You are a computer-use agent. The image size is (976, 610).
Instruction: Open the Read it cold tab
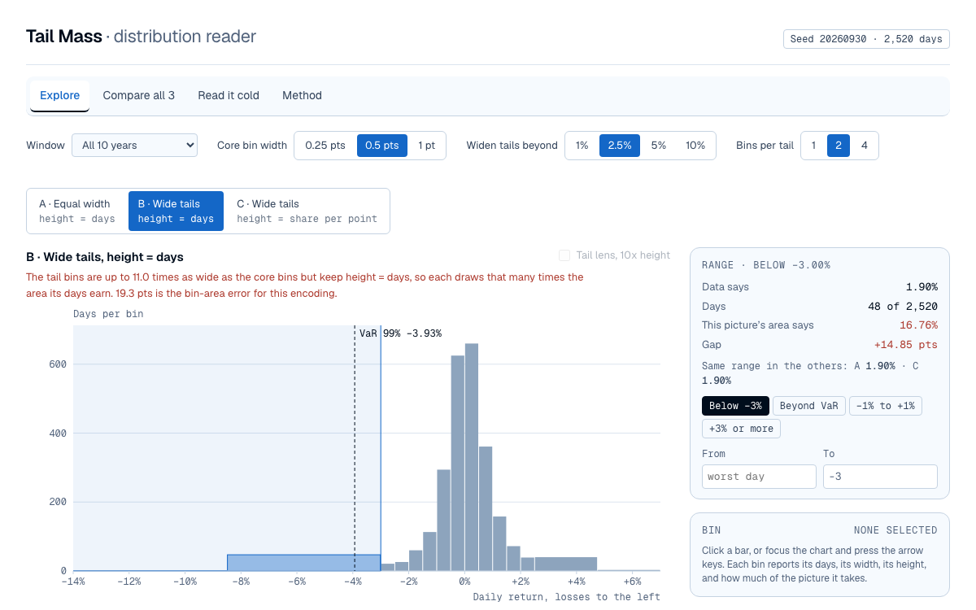229,95
